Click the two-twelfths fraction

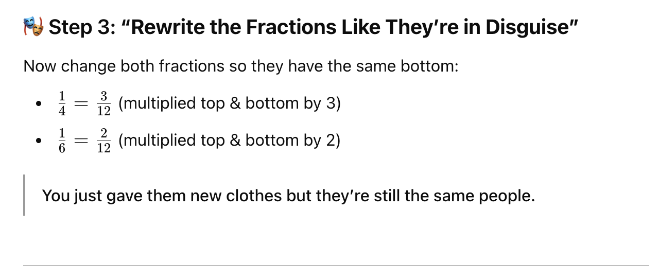pos(103,141)
